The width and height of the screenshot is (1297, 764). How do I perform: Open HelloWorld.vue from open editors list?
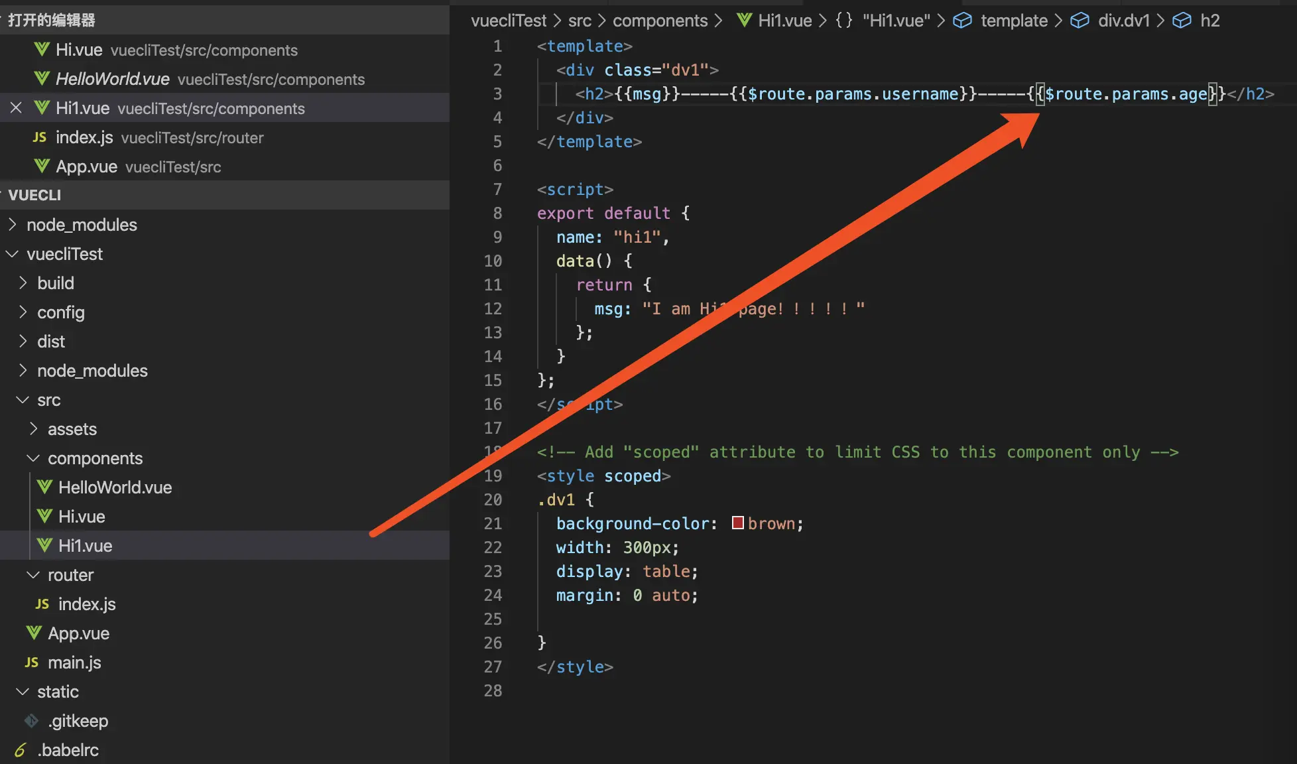point(112,79)
